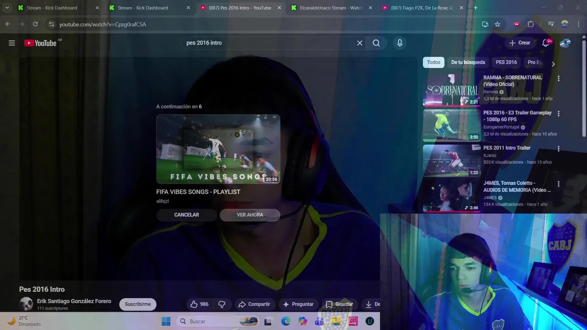587x330 pixels.
Task: Click the Compartir share button
Action: [254, 304]
